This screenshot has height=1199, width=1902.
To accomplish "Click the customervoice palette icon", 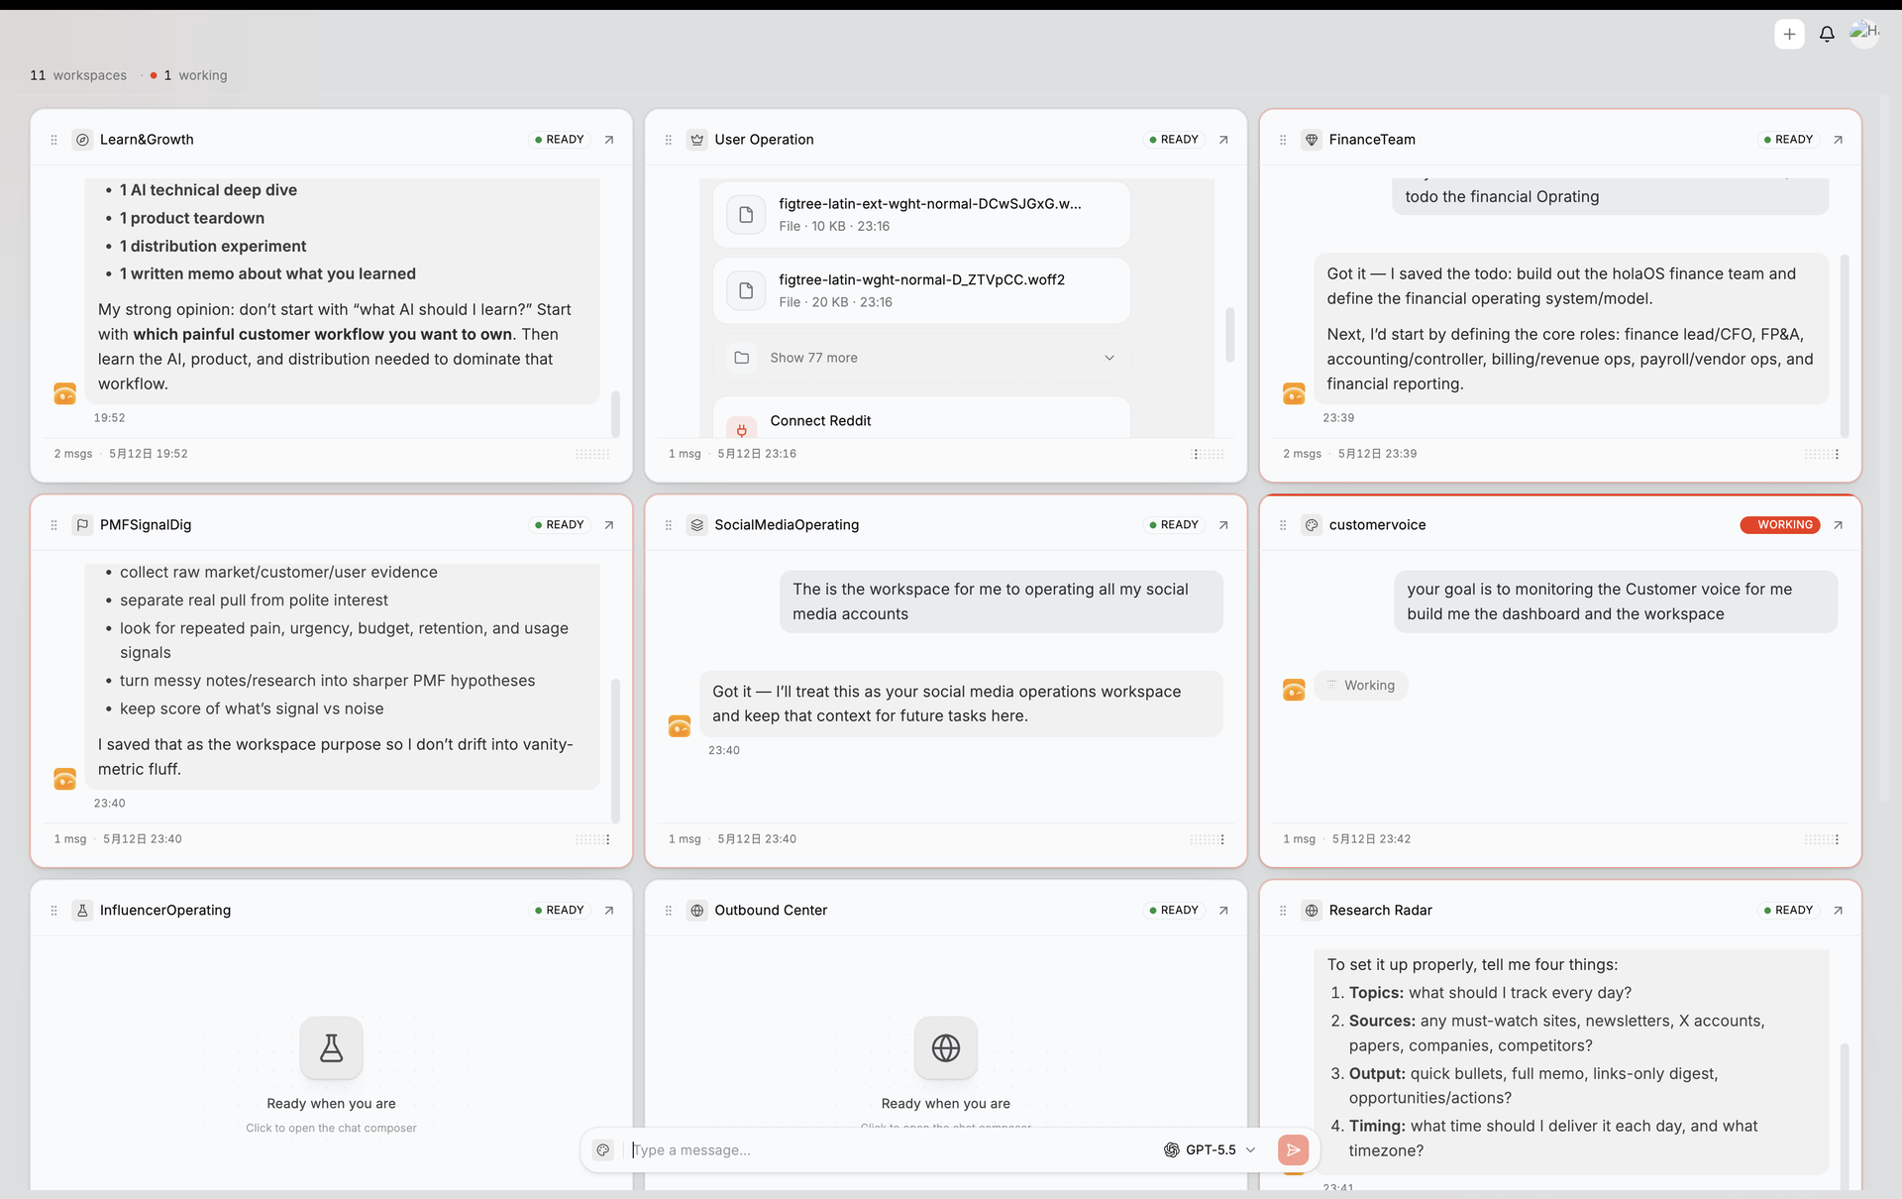I will pyautogui.click(x=1312, y=525).
